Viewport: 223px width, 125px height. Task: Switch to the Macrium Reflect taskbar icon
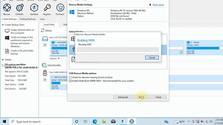[122, 122]
